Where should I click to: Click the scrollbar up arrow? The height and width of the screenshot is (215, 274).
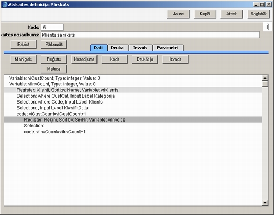click(x=265, y=78)
